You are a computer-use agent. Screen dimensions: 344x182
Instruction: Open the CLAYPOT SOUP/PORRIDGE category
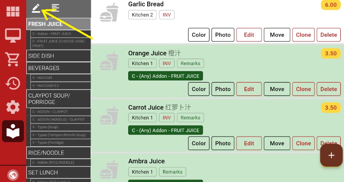(59, 99)
